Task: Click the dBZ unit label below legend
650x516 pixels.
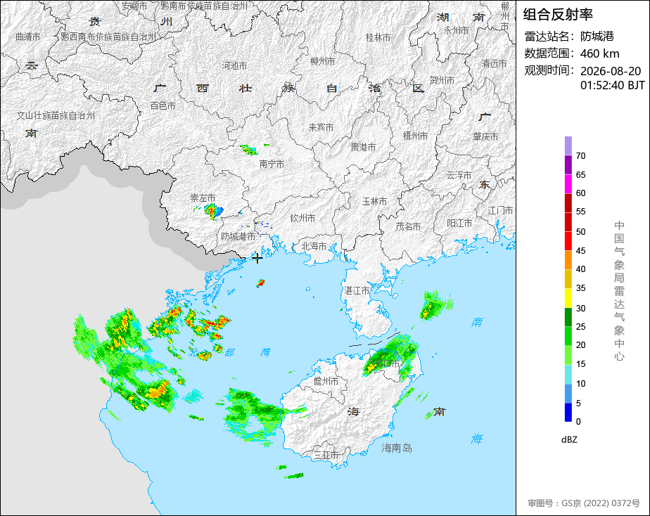Action: (x=568, y=440)
